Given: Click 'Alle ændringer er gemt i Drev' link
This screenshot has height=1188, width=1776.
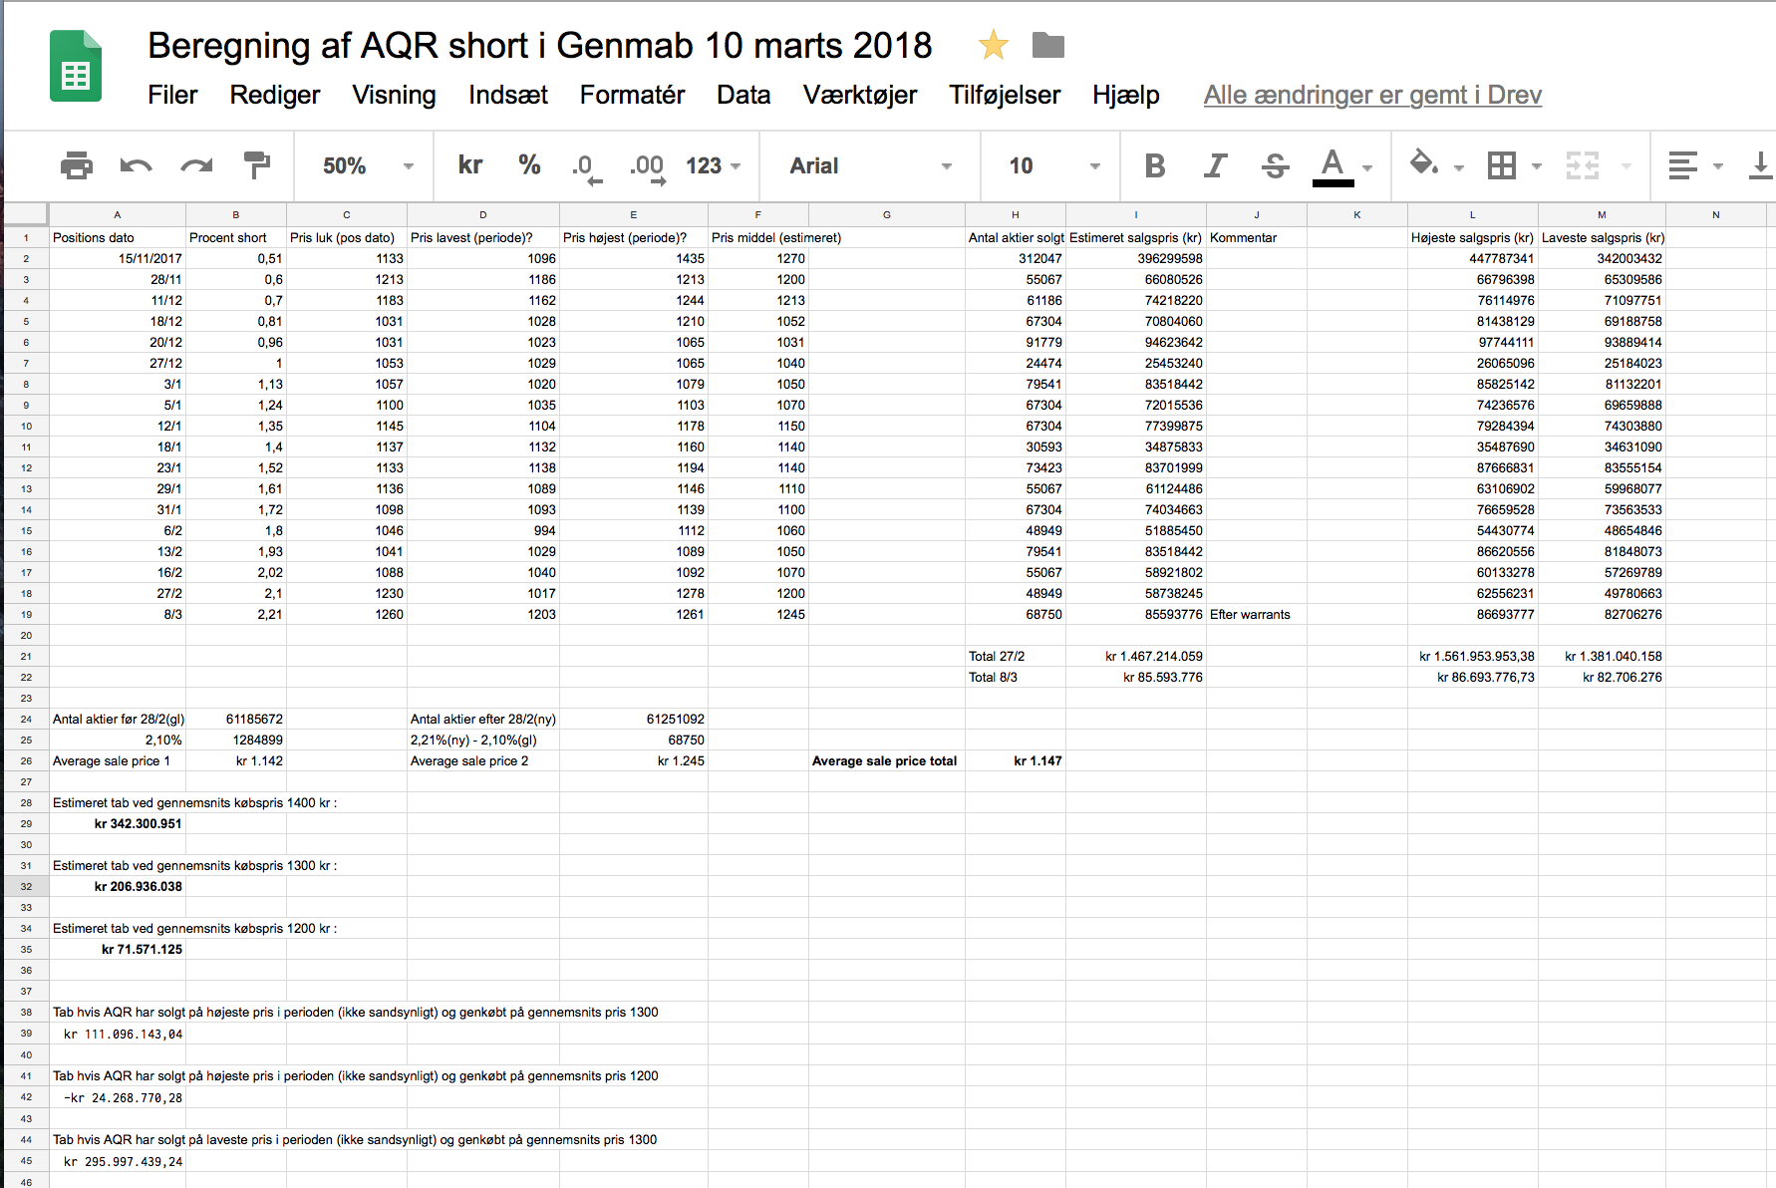Looking at the screenshot, I should pos(1372,95).
